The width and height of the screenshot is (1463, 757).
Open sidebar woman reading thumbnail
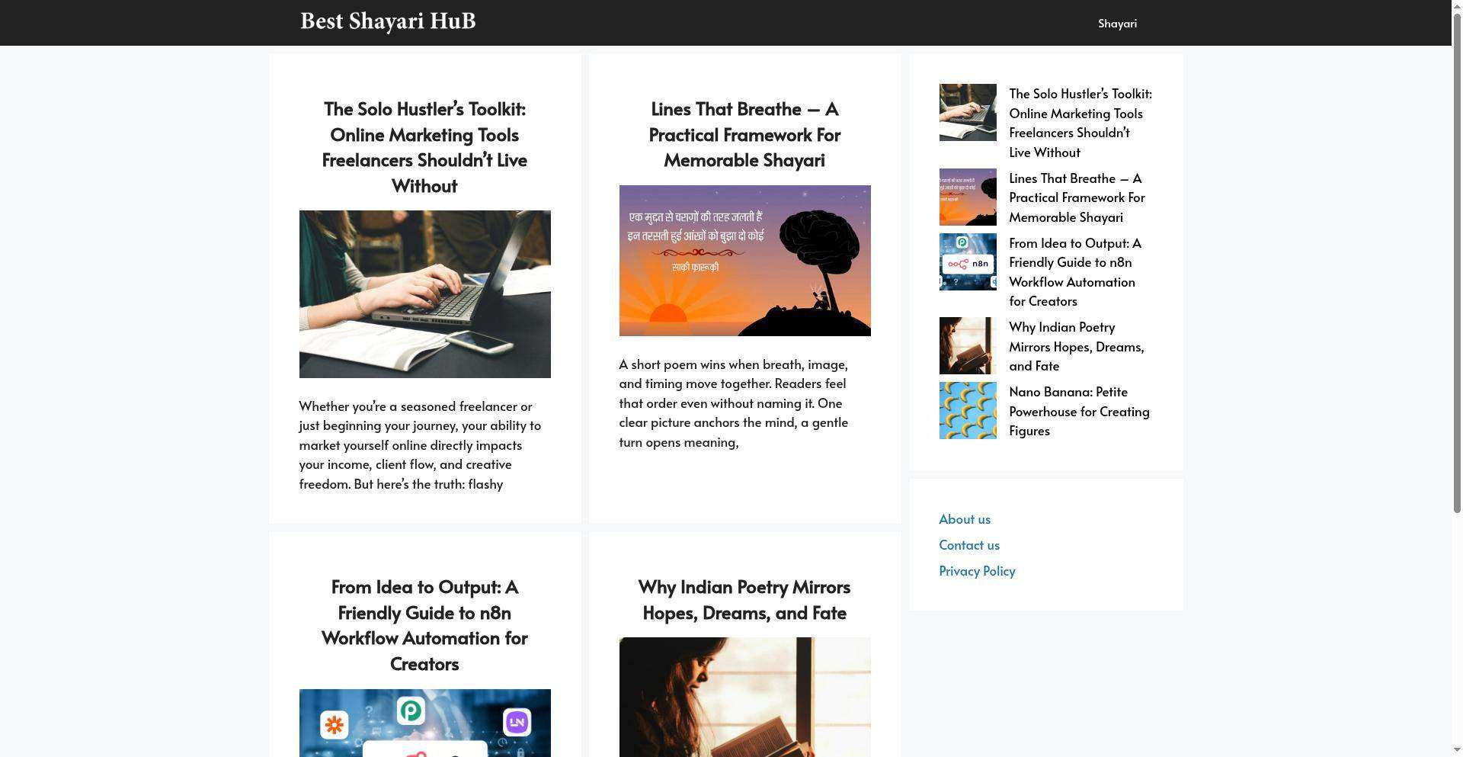[x=968, y=345]
